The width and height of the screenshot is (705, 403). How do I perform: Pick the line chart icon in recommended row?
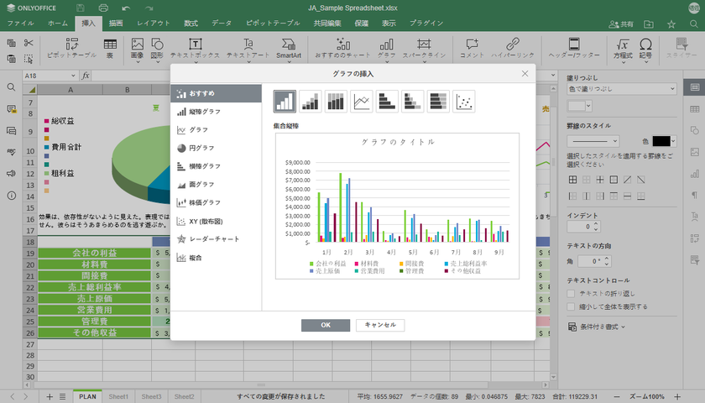click(362, 102)
